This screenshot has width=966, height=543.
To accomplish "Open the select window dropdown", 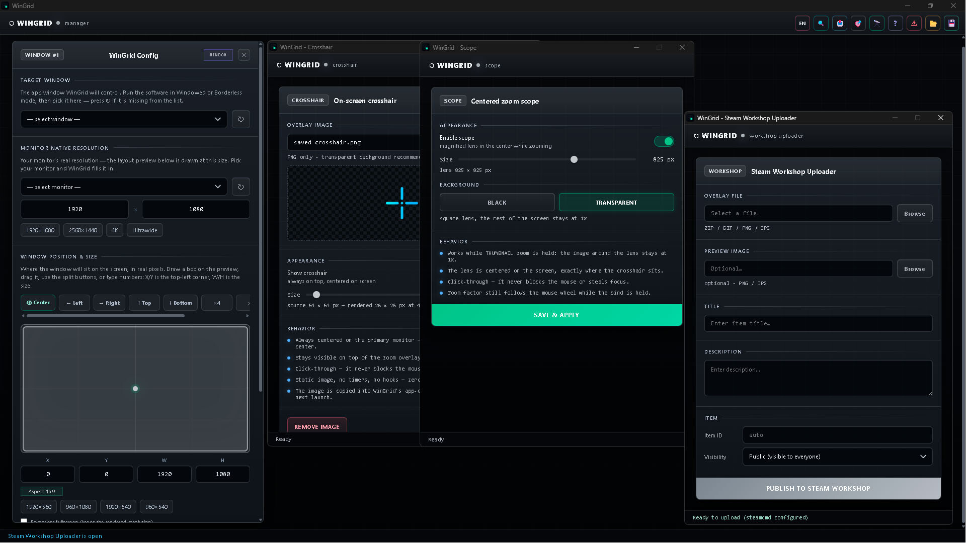I will point(124,119).
